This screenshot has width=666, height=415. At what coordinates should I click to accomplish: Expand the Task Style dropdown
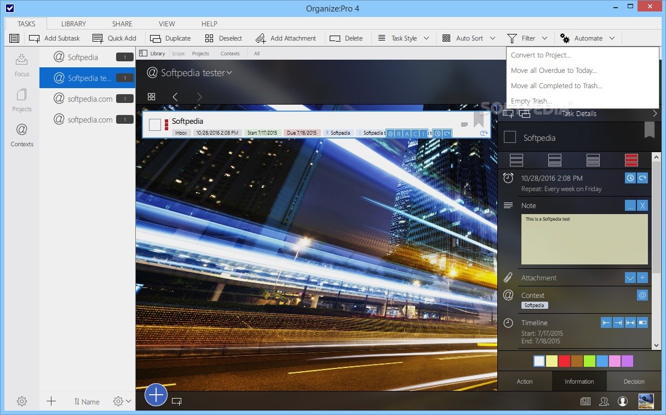tap(426, 38)
